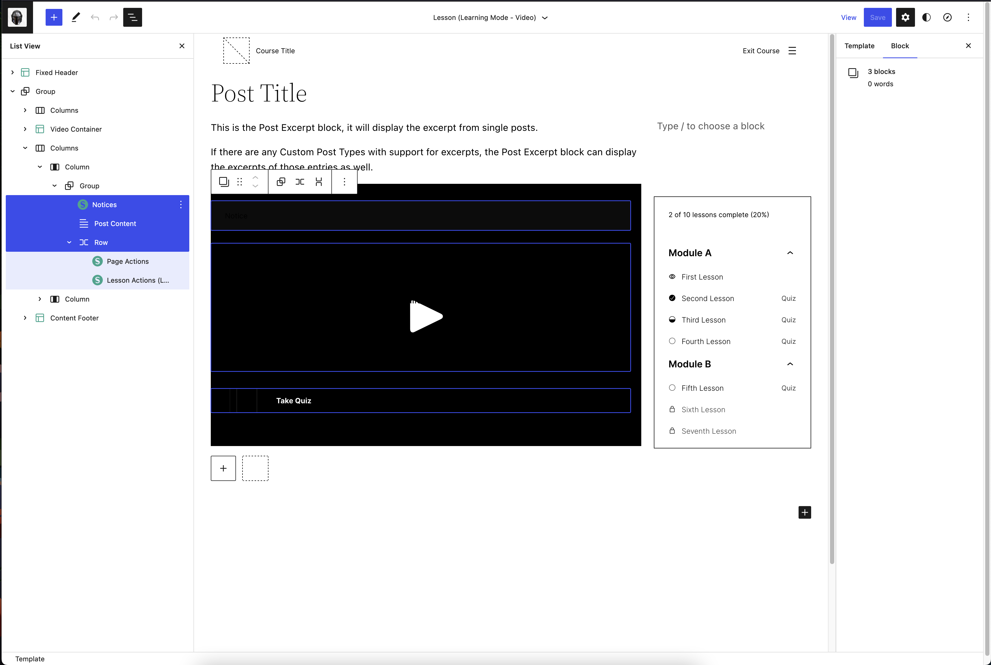Click the View link
991x665 pixels.
click(849, 17)
